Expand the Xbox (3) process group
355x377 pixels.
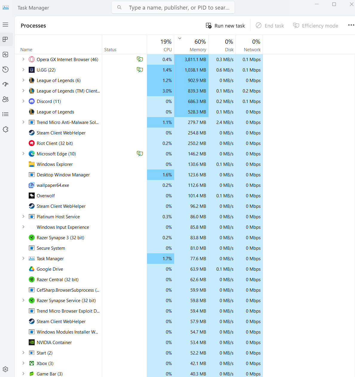pyautogui.click(x=23, y=363)
